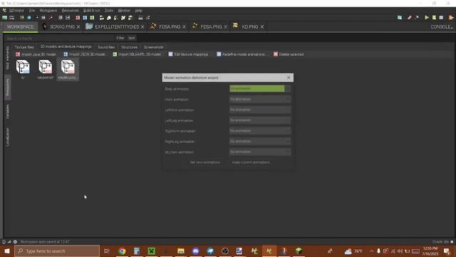456x257 pixels.
Task: Open the bb_main animation dropdown
Action: [259, 152]
